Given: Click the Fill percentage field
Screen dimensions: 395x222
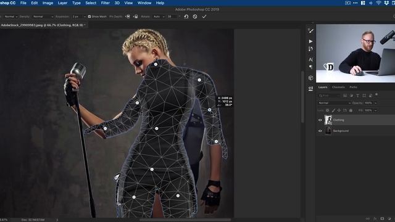Looking at the screenshot, I should click(368, 110).
